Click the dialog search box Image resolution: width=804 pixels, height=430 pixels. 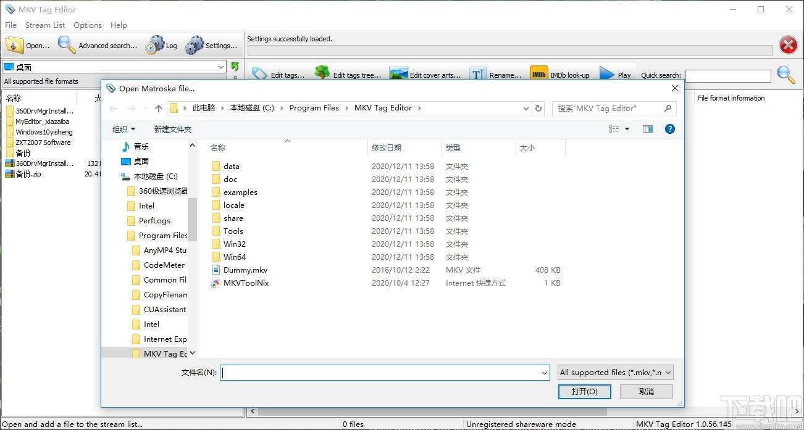614,108
